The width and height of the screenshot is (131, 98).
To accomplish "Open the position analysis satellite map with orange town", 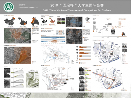I will coord(18,36).
